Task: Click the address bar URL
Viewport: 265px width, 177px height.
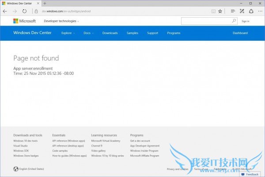Action: coord(66,12)
